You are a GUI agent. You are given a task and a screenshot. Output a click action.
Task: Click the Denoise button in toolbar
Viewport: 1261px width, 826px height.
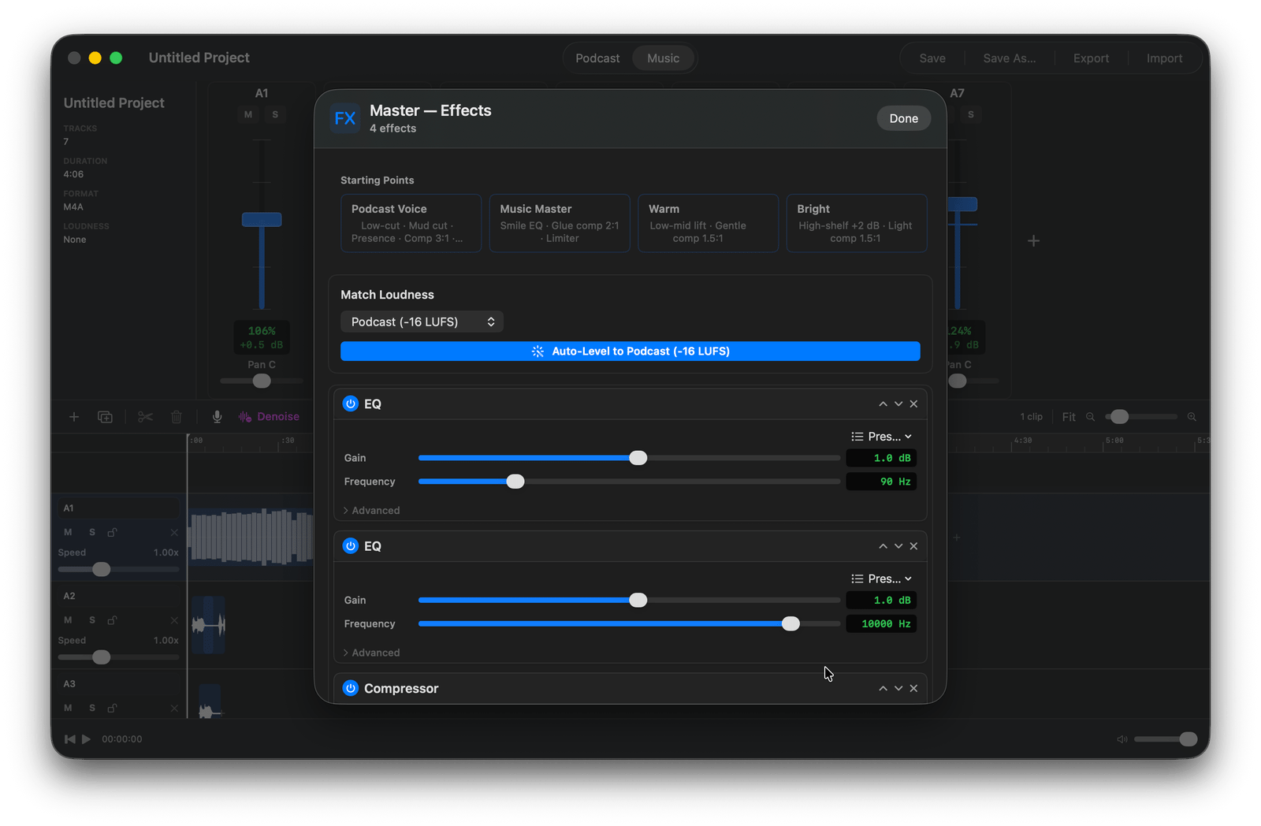[270, 417]
